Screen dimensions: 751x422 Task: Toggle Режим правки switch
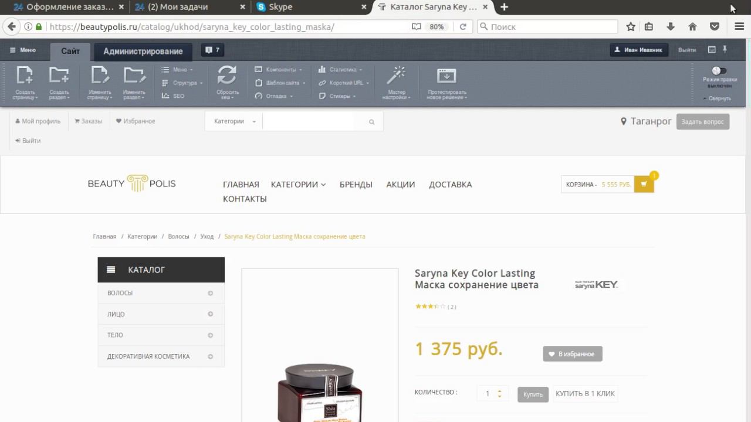tap(719, 71)
